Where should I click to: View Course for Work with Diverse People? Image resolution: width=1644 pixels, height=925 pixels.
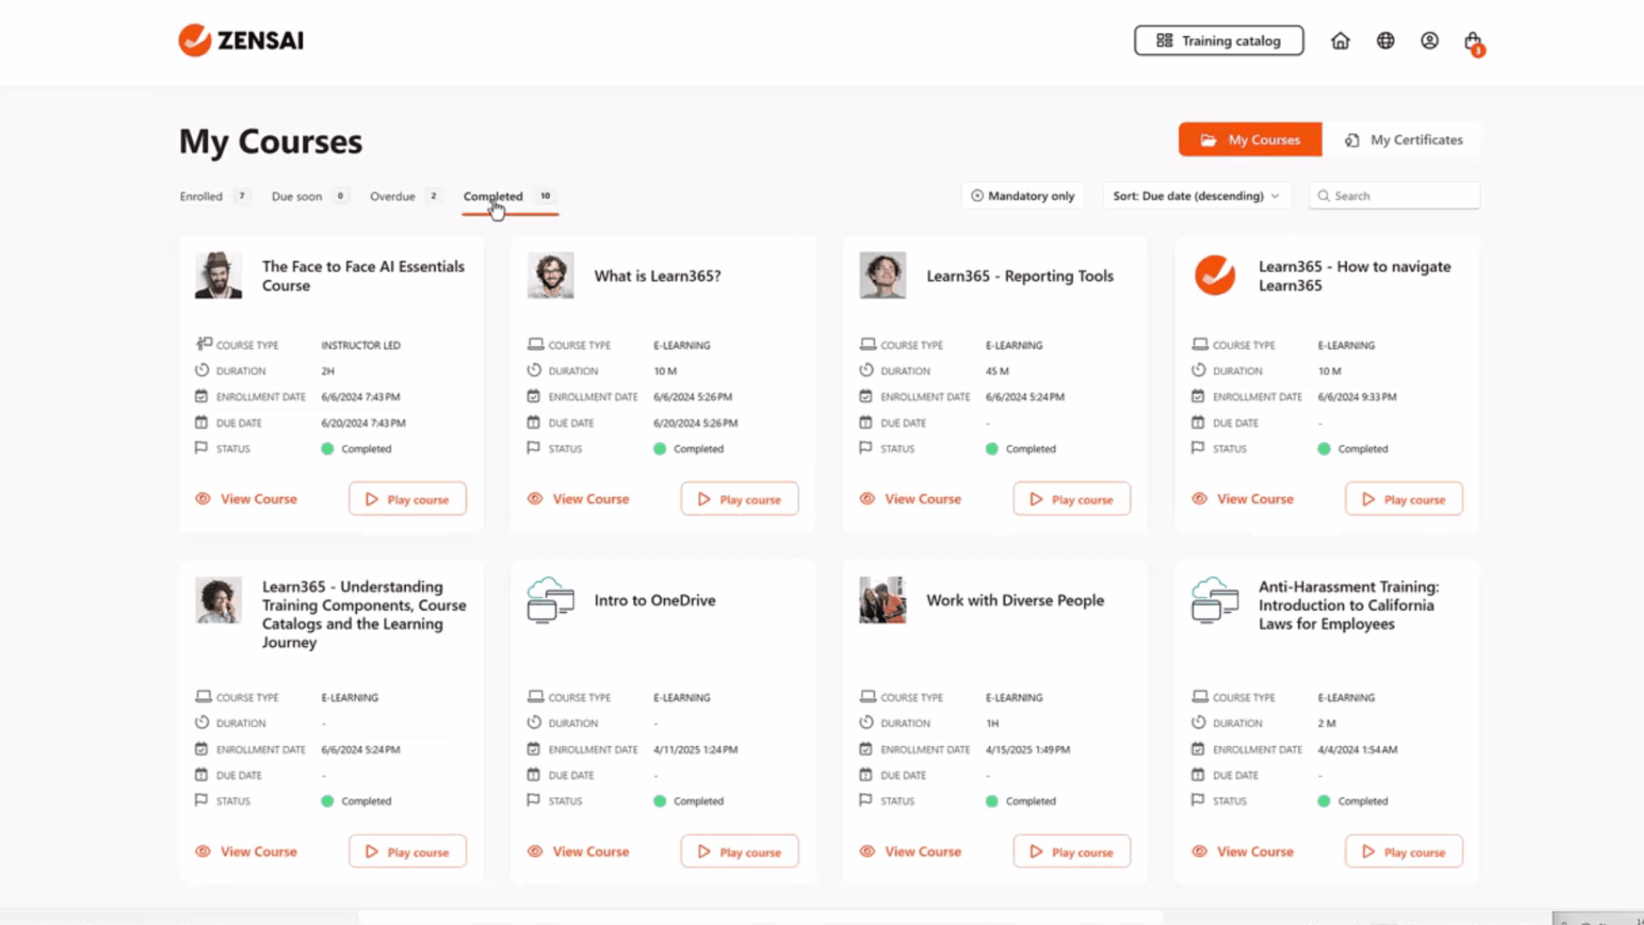(911, 851)
